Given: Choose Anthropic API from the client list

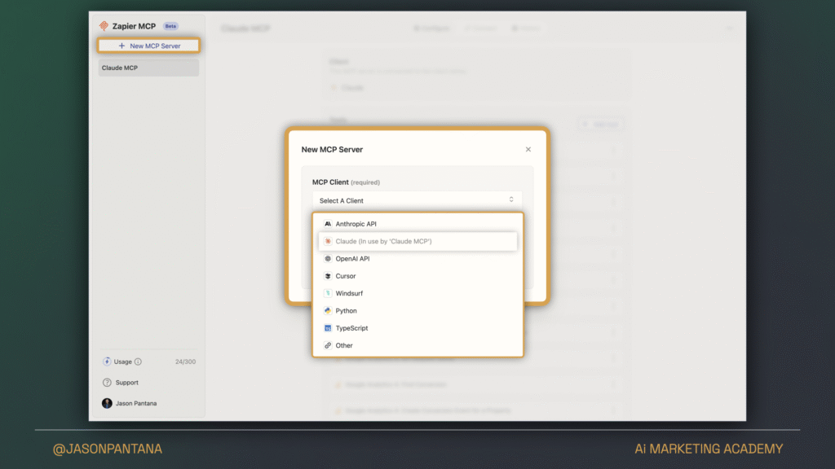Looking at the screenshot, I should 417,224.
